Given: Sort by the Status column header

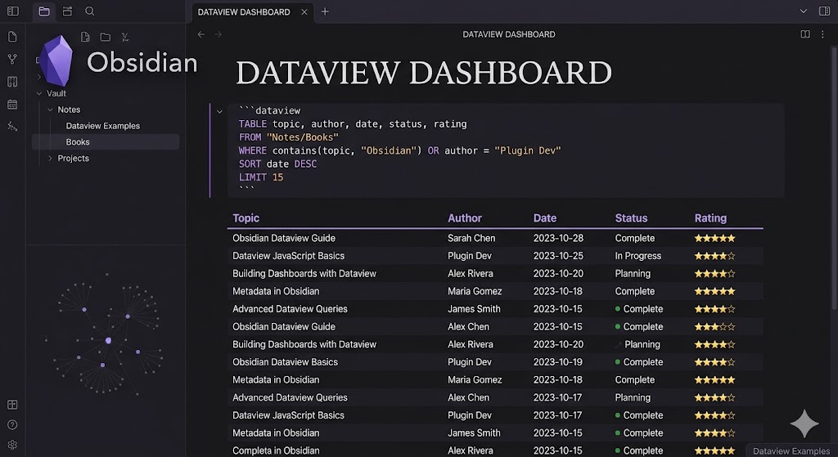Looking at the screenshot, I should (x=631, y=217).
